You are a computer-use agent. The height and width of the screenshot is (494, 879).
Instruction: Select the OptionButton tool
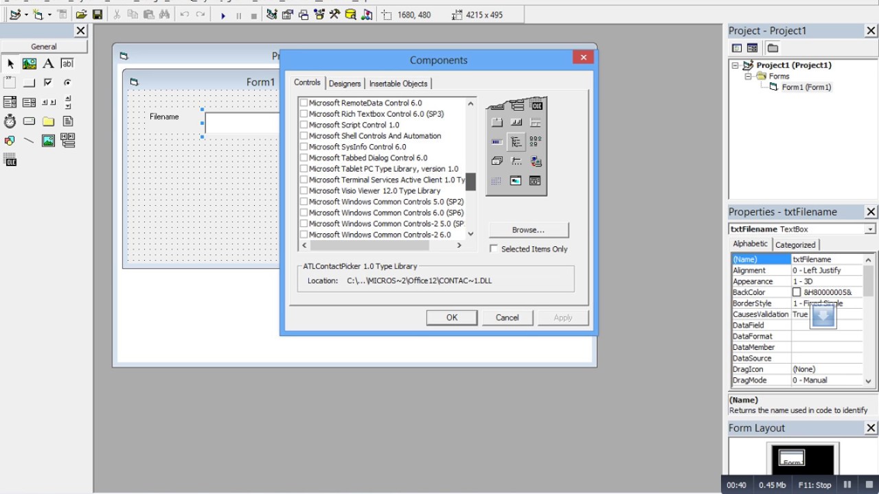coord(67,83)
